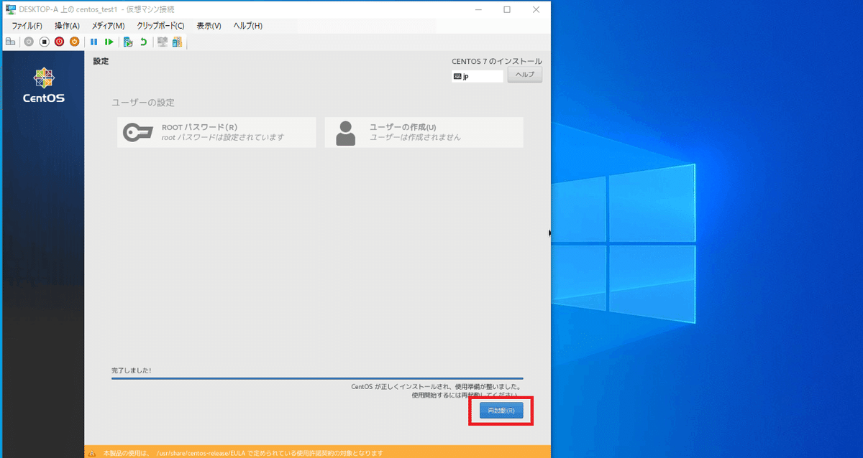
Task: Open ユーザーの作成(U) setting
Action: tap(424, 132)
